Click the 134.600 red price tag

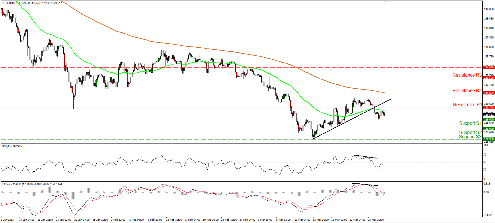coord(489,67)
